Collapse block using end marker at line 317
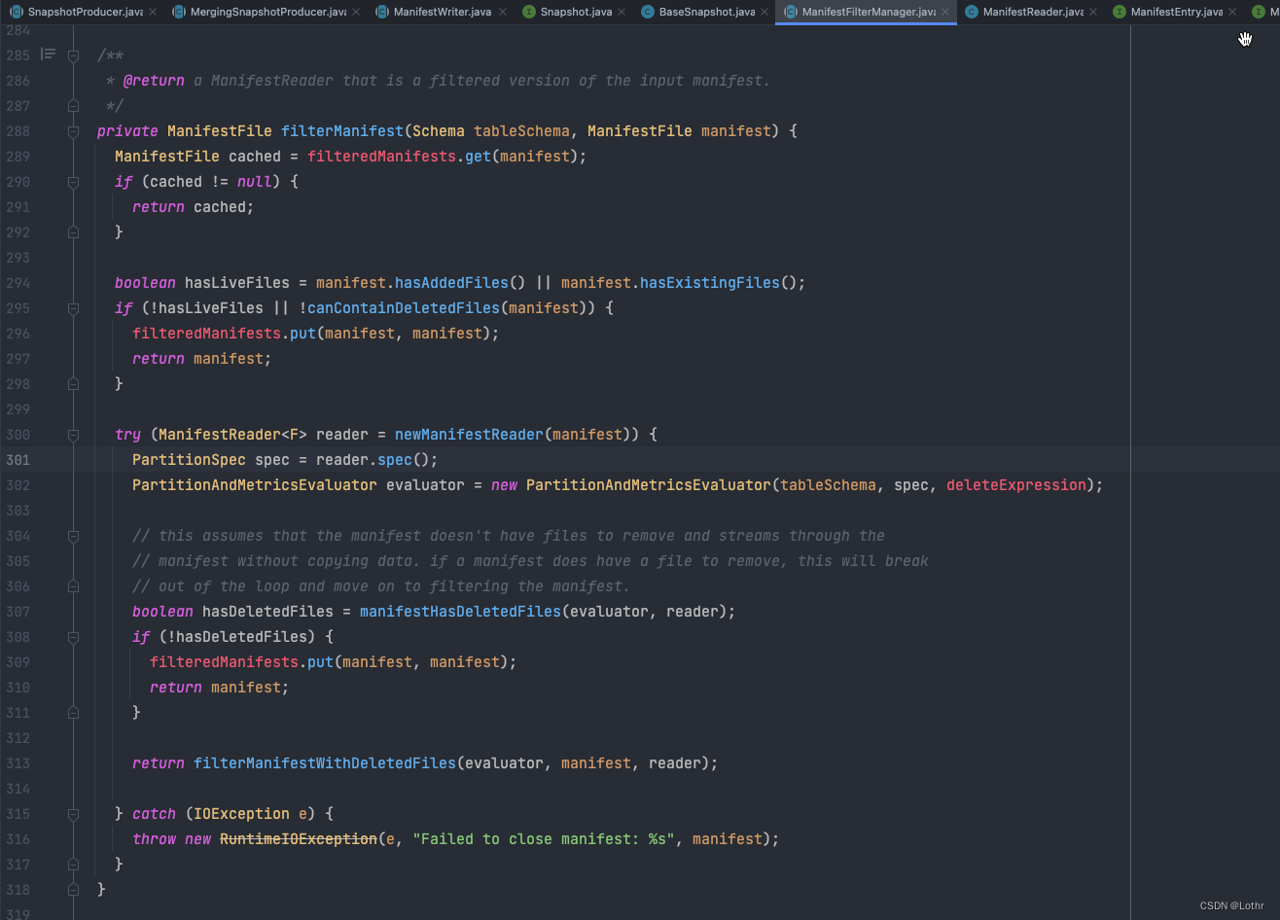Screen dimensions: 1280x920 73,864
